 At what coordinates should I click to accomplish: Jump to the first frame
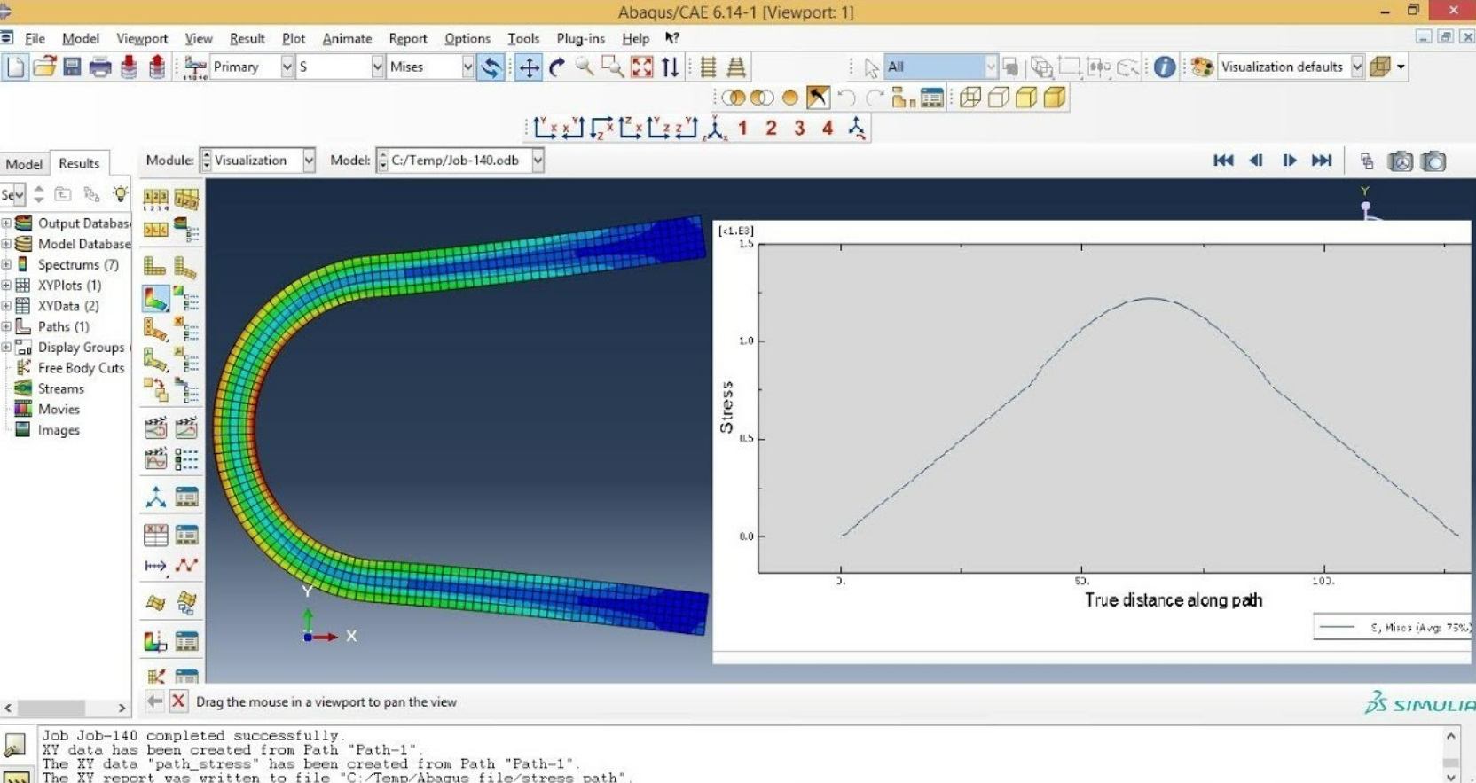(x=1223, y=161)
